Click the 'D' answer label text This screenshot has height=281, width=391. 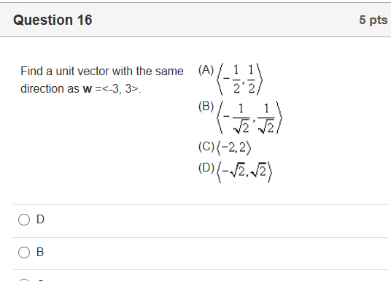[x=40, y=220]
